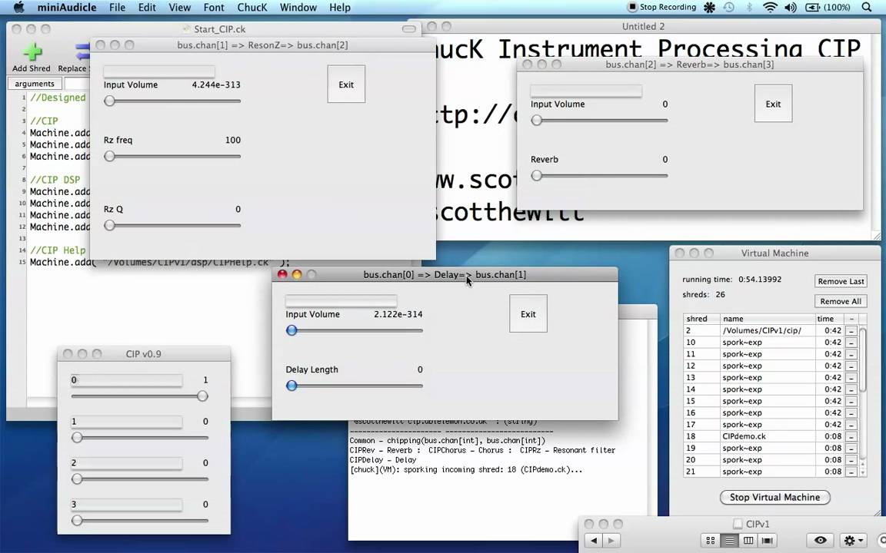The width and height of the screenshot is (886, 553).
Task: Switch CIPv1 Finder to icon view
Action: tap(711, 541)
